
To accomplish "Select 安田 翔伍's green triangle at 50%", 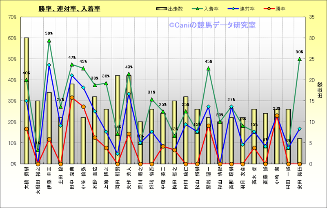I will coord(299,59).
